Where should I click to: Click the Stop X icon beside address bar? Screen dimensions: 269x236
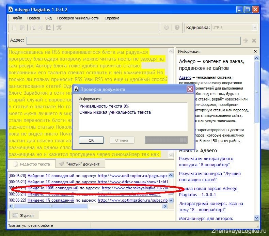pos(254,41)
